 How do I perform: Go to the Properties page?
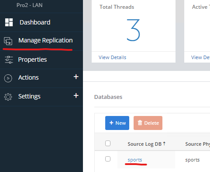point(32,60)
